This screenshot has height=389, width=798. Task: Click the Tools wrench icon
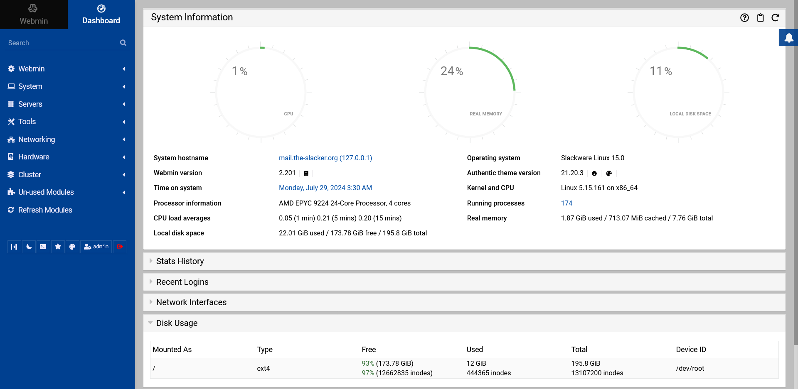click(x=11, y=122)
